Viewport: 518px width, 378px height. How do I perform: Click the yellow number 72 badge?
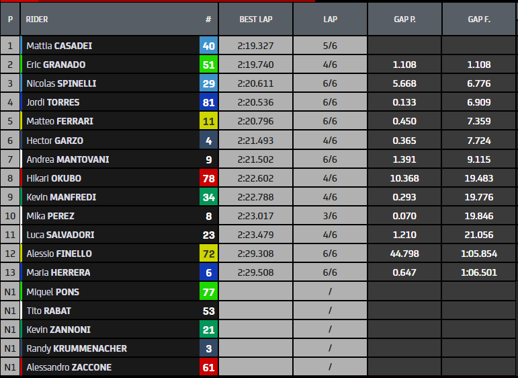pos(208,254)
